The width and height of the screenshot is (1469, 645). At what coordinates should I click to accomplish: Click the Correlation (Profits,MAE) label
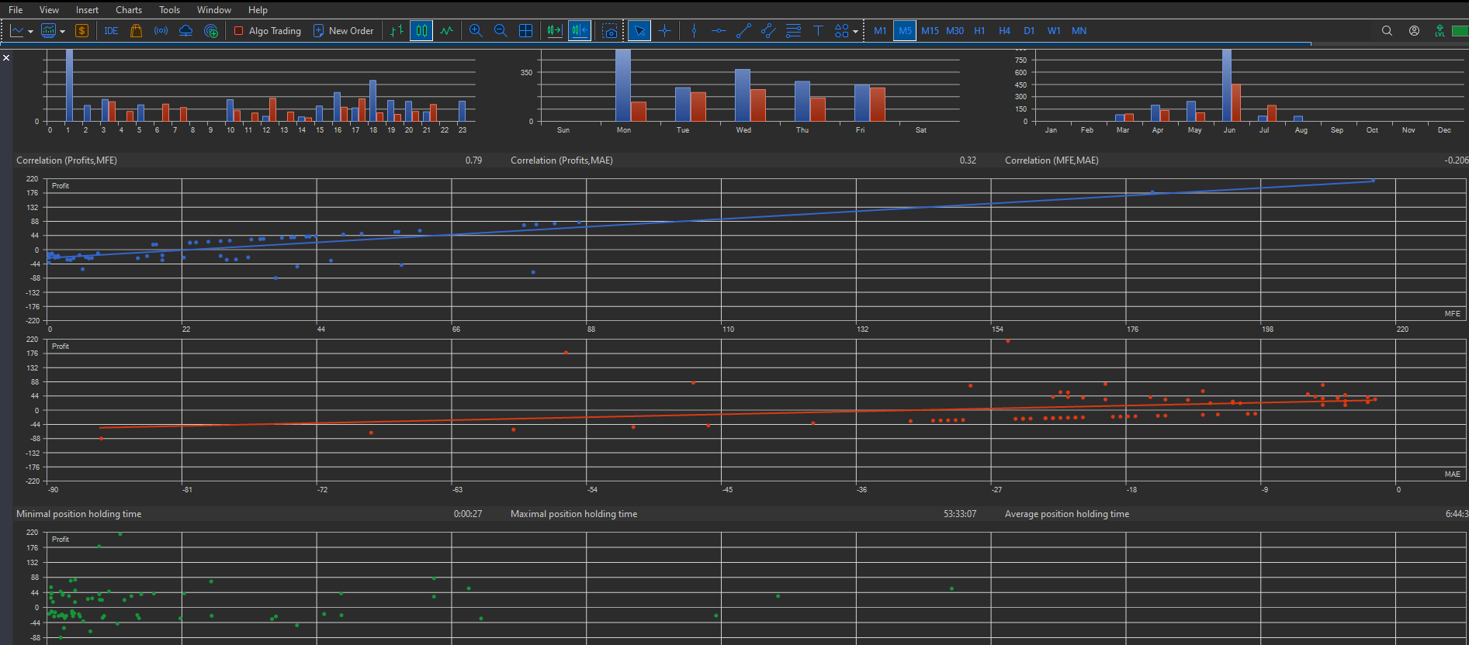tap(562, 160)
